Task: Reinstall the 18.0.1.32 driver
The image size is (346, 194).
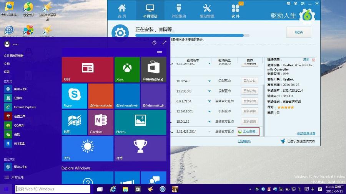Action: [x=250, y=121]
